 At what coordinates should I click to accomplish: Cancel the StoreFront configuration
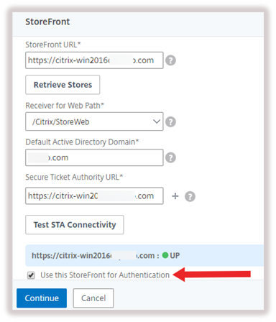point(93,298)
